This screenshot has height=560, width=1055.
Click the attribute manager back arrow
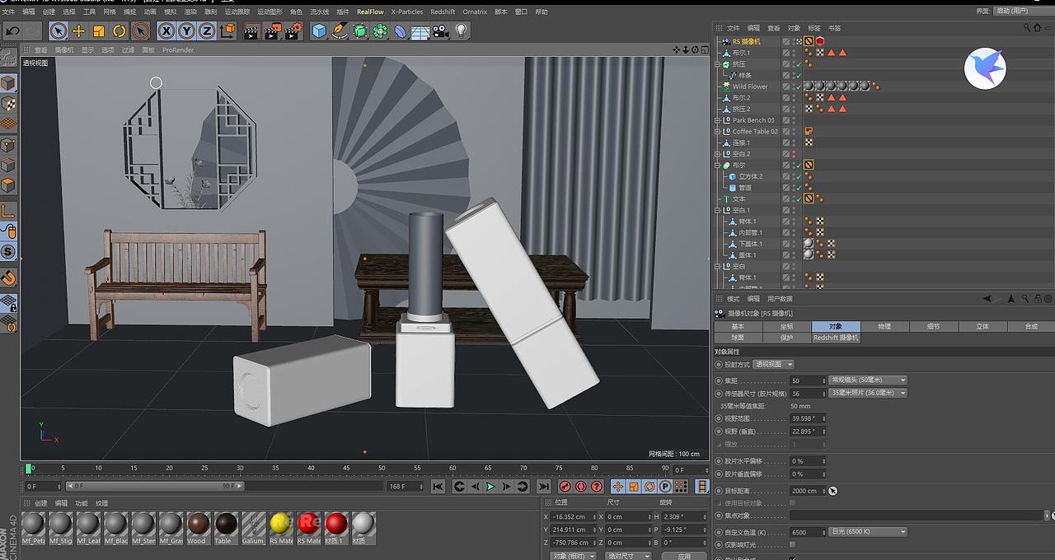pyautogui.click(x=987, y=299)
